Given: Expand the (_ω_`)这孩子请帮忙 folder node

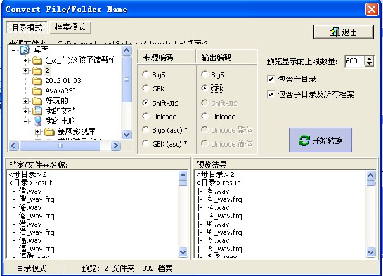Looking at the screenshot, I should pyautogui.click(x=25, y=60).
